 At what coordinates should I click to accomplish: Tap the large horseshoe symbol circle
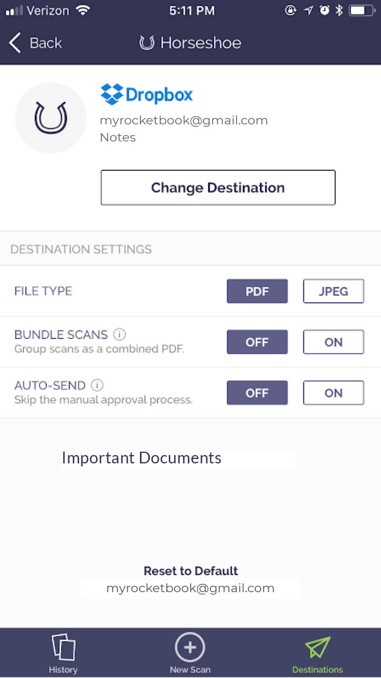coord(51,118)
